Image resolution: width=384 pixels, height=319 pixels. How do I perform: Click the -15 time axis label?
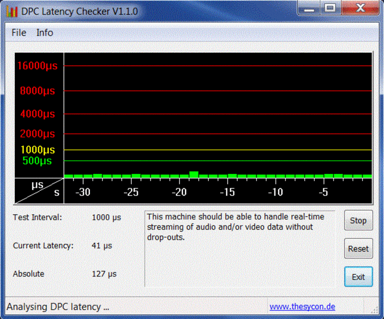[227, 192]
